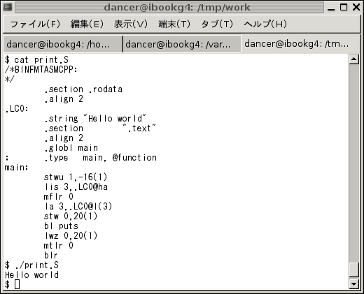
Task: Open the 表示(V) menu
Action: point(131,24)
